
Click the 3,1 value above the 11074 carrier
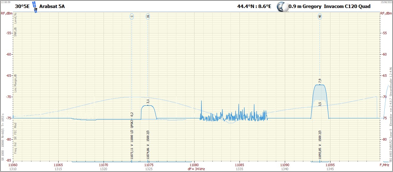click(148, 101)
